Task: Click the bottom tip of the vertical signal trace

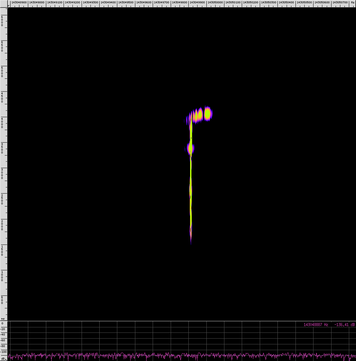Action: (x=191, y=242)
